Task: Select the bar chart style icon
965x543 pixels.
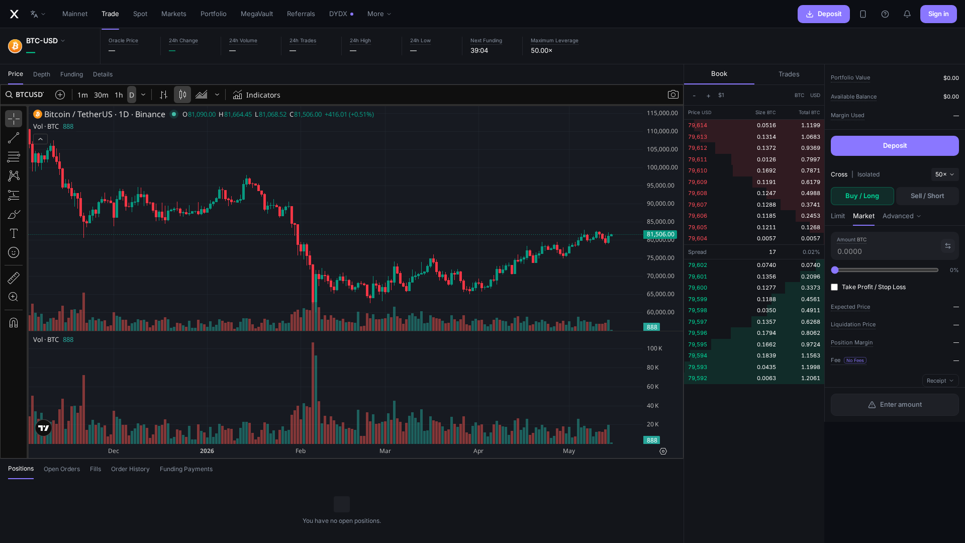Action: click(x=163, y=95)
